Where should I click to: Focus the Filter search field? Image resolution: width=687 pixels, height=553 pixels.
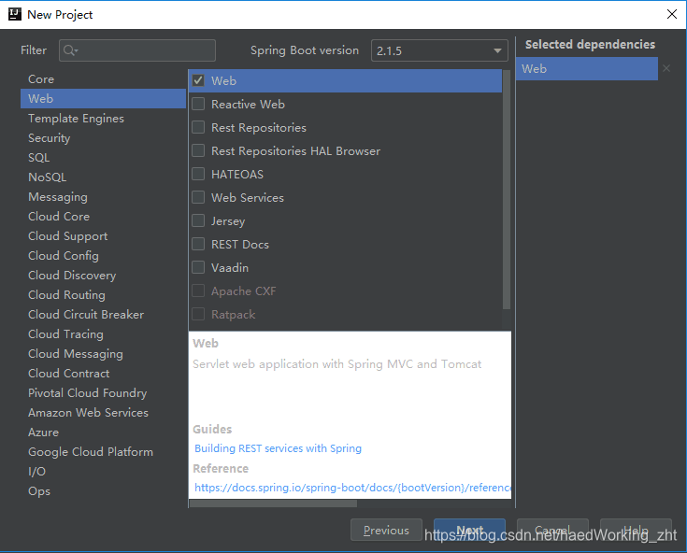pyautogui.click(x=137, y=50)
